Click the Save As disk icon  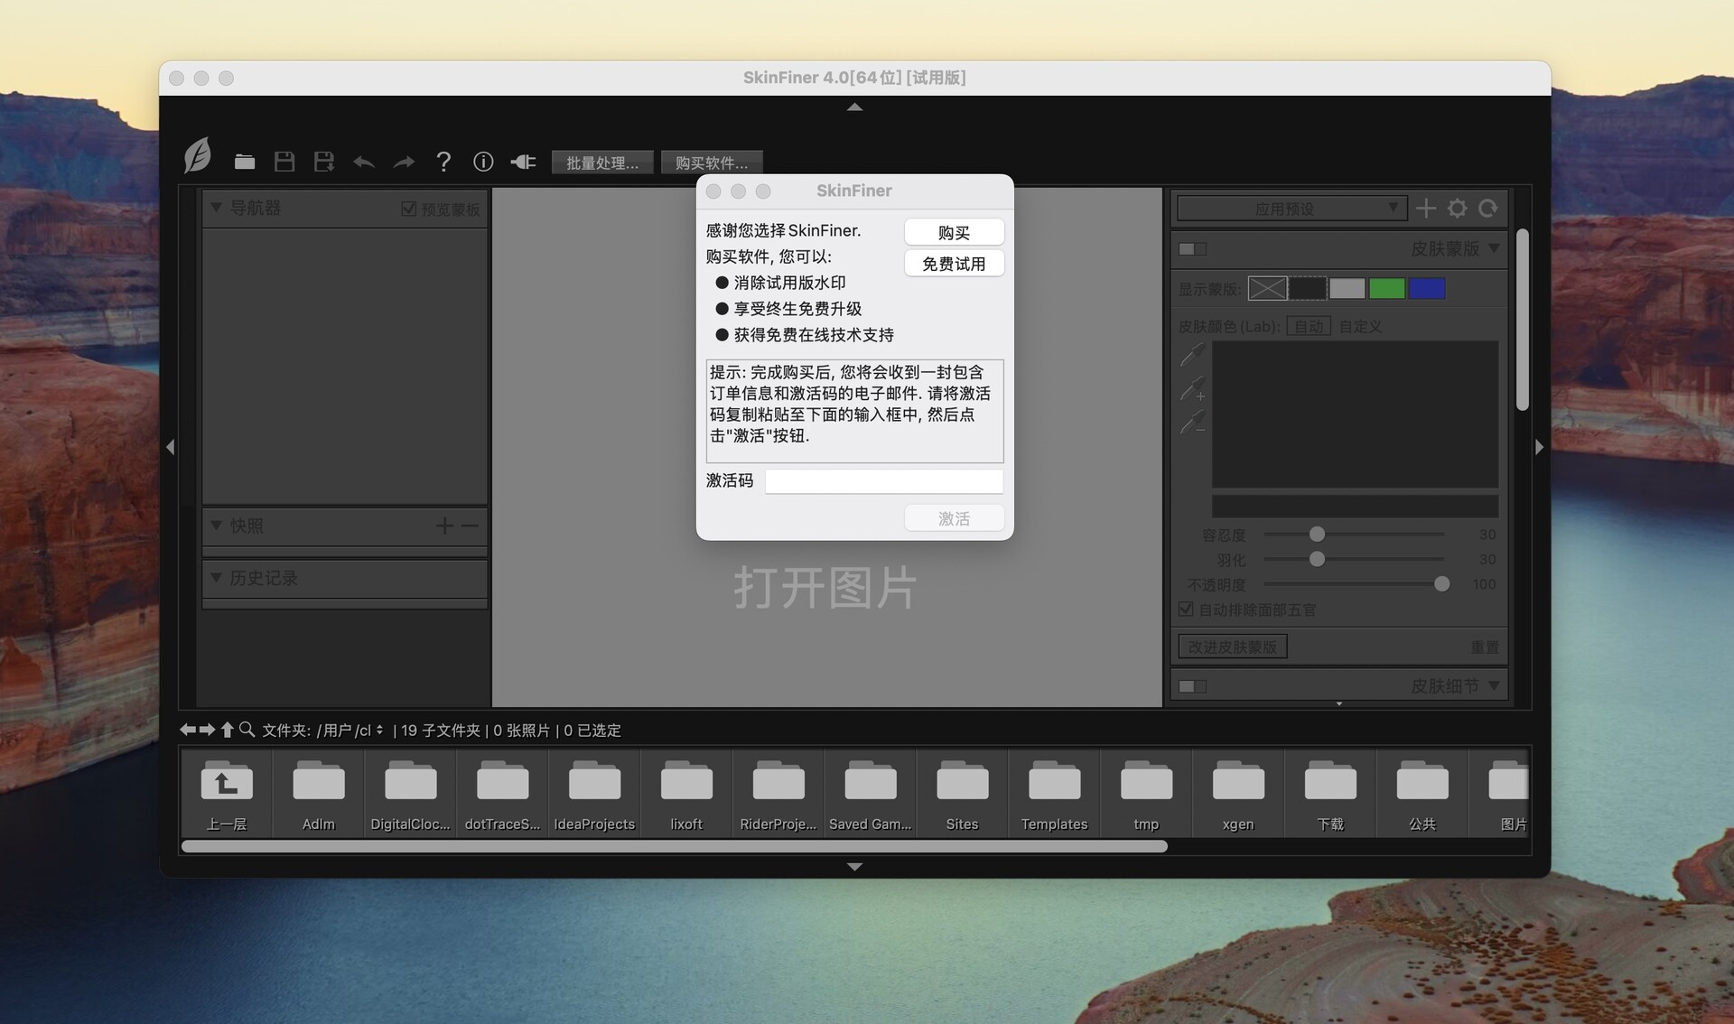pos(324,162)
